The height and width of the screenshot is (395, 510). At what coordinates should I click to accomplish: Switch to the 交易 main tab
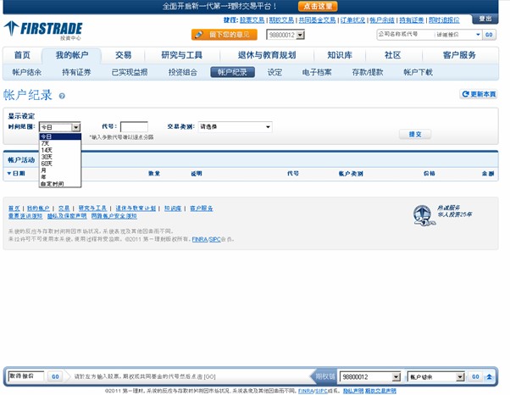point(124,55)
